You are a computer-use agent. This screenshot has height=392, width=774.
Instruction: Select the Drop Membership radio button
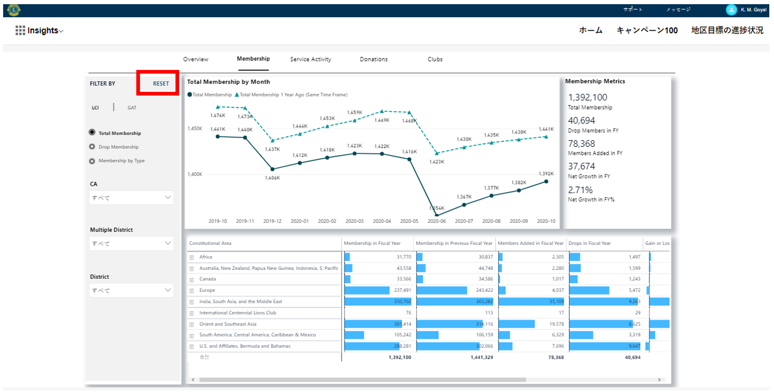tap(92, 147)
